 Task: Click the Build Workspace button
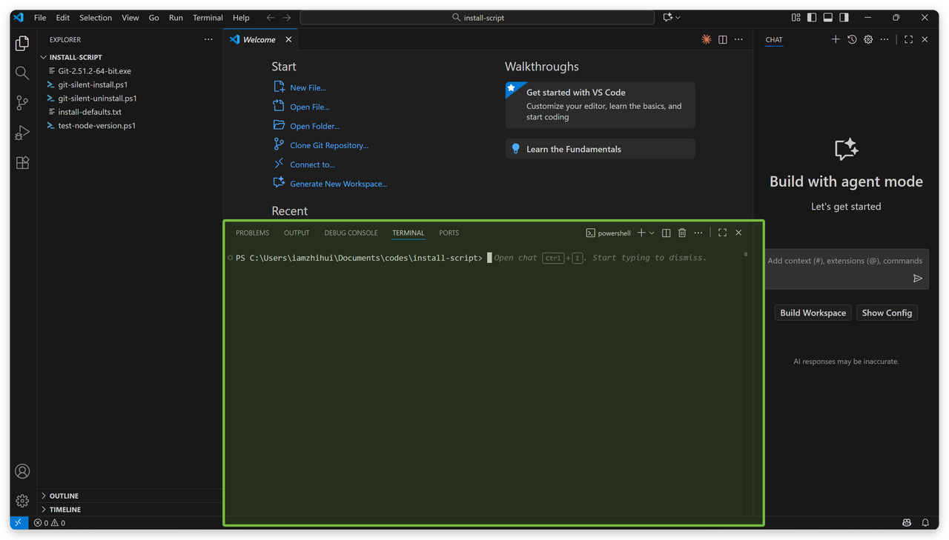pyautogui.click(x=813, y=313)
